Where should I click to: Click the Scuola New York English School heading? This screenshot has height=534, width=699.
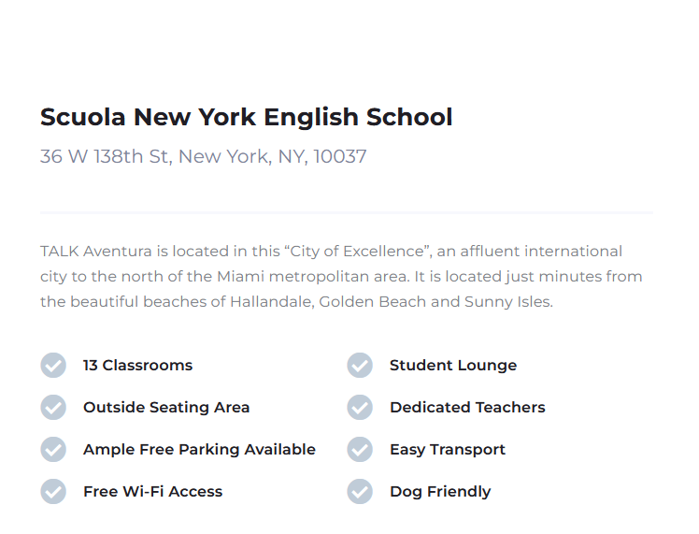click(247, 117)
